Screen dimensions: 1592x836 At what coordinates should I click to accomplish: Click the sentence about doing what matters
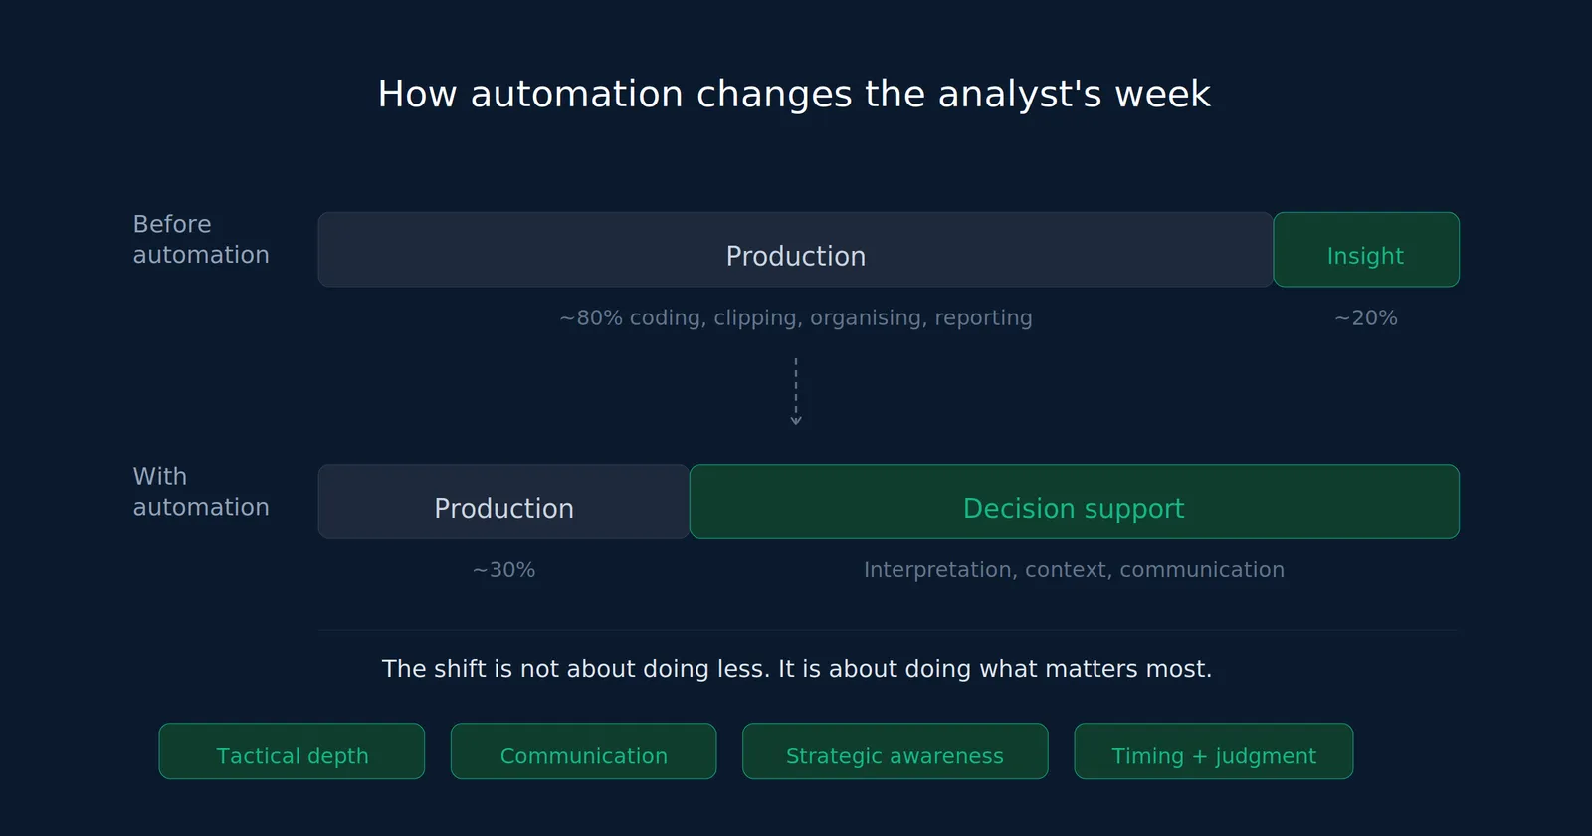[796, 669]
